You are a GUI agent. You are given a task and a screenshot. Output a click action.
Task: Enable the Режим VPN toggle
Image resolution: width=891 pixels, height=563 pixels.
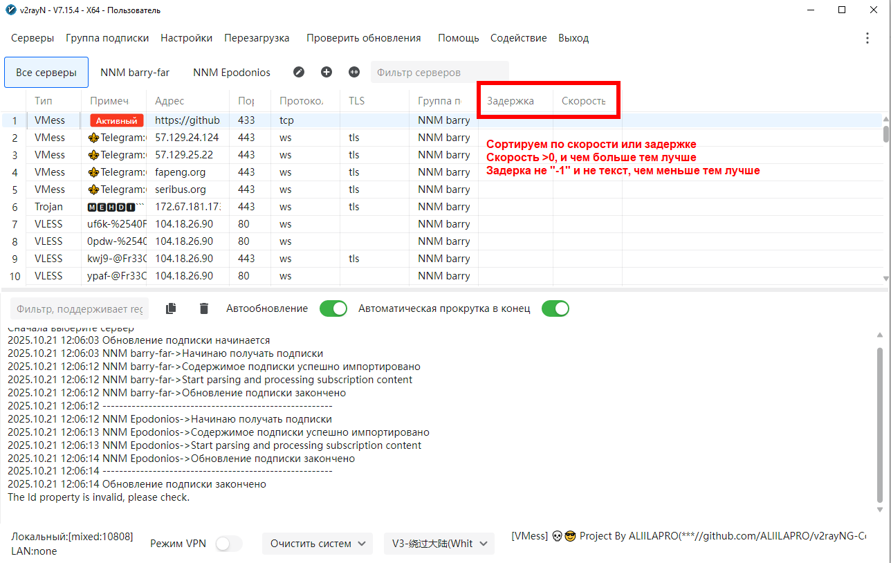[229, 544]
